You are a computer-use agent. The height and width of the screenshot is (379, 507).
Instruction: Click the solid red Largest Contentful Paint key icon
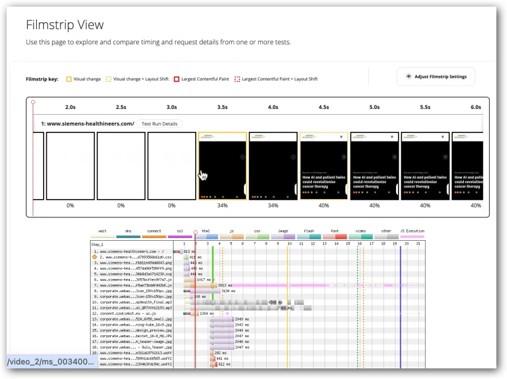pyautogui.click(x=177, y=79)
